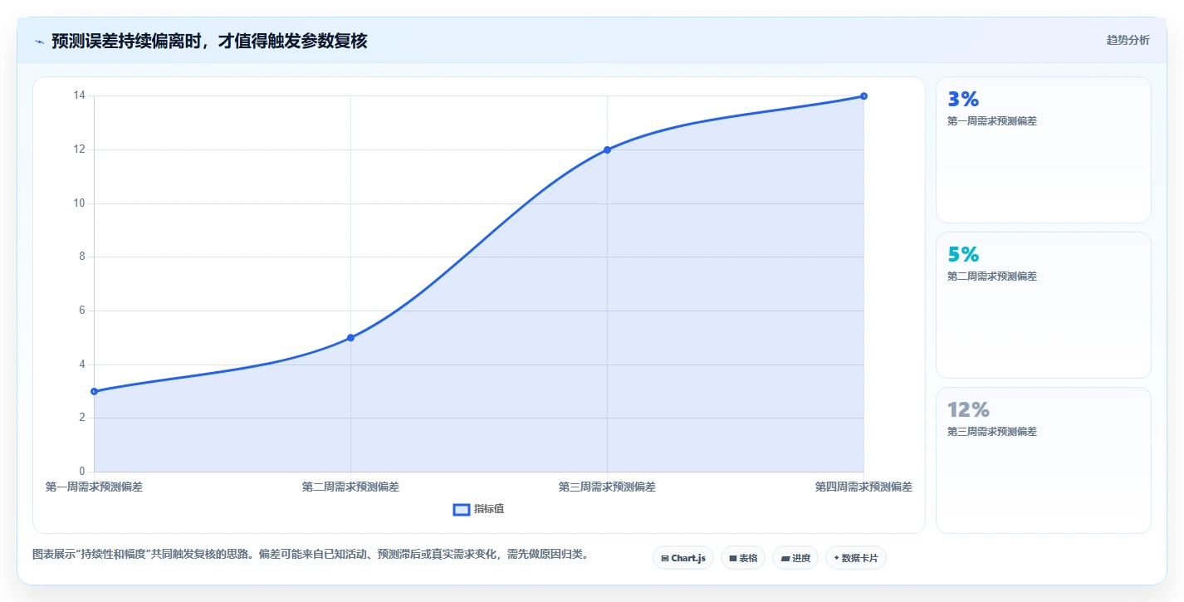Select the 数据卡片 tag pill
This screenshot has width=1184, height=602.
[x=855, y=558]
